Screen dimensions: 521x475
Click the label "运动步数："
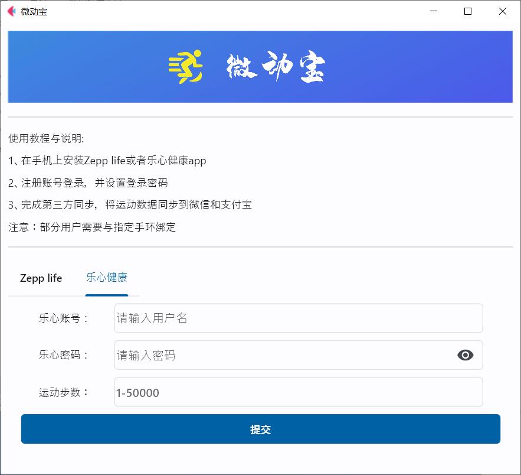[x=64, y=392]
